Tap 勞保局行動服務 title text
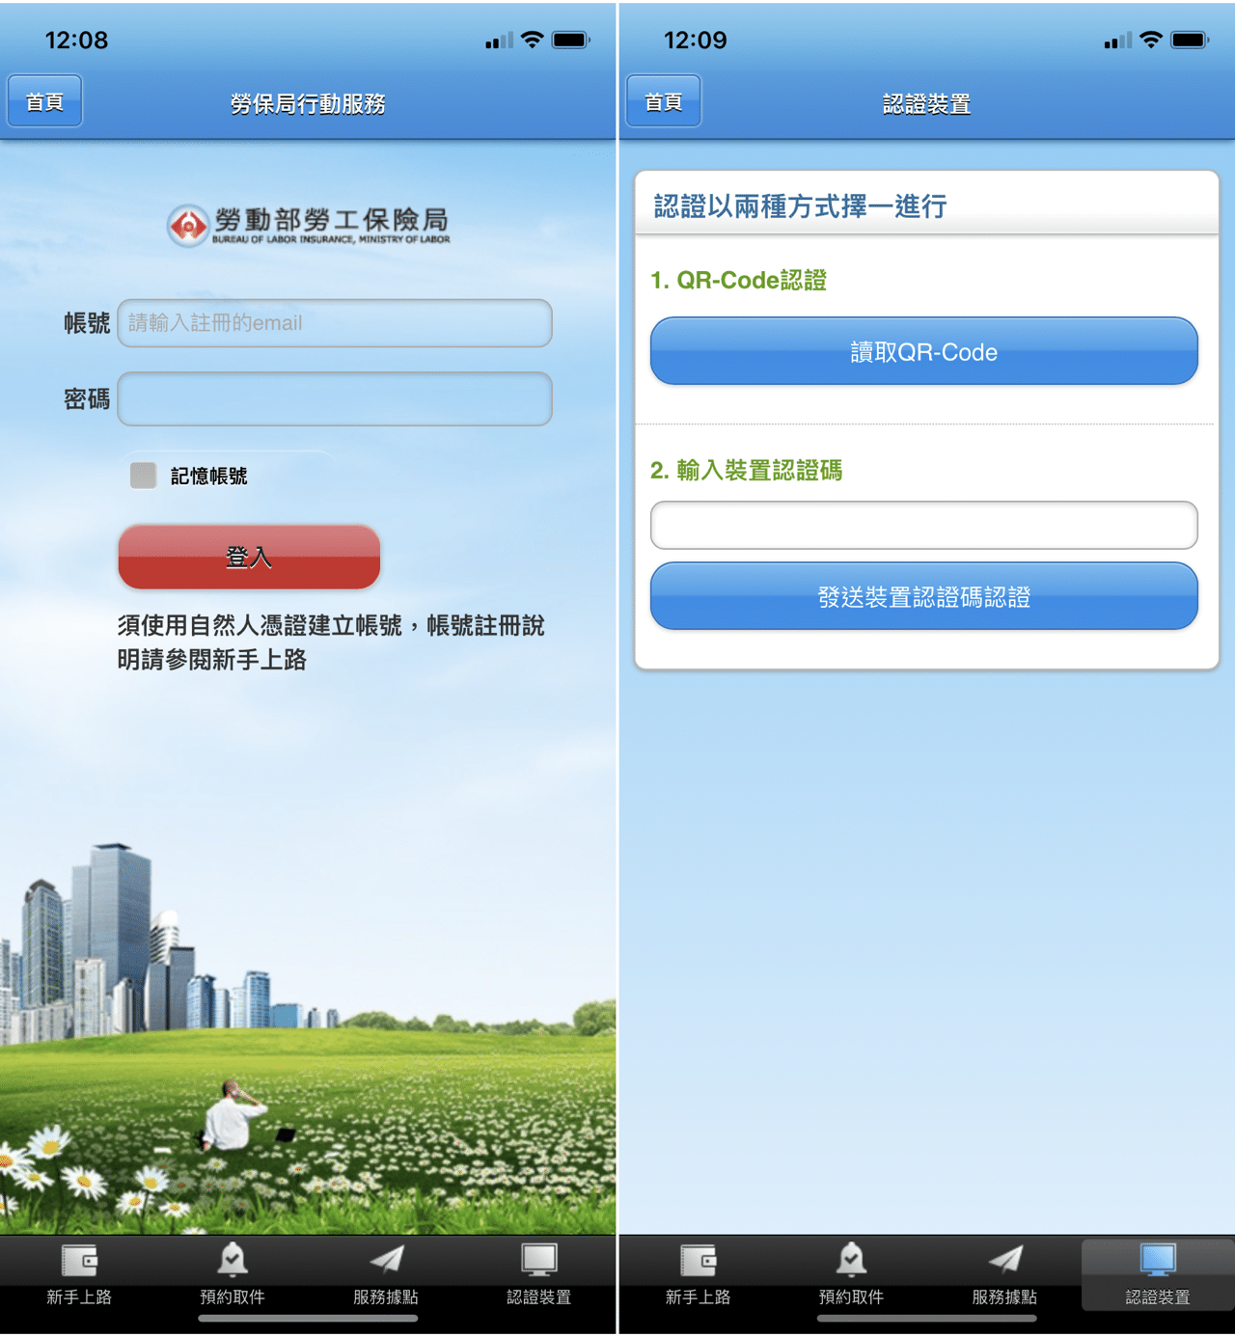The width and height of the screenshot is (1235, 1337). [308, 103]
